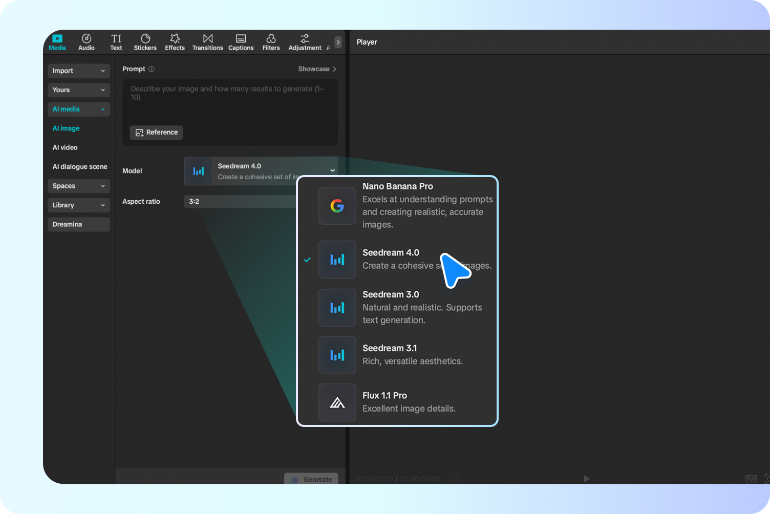770x514 pixels.
Task: Expand the Import section
Action: [x=79, y=71]
